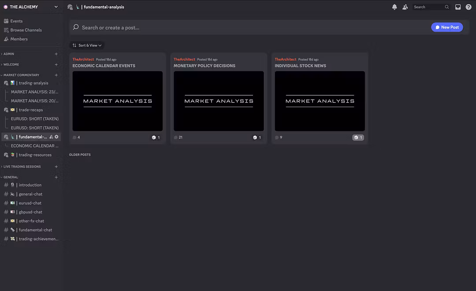Add a channel to MARKET COMMENTARY category

56,75
